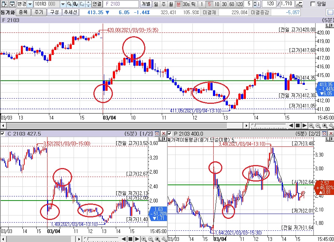Image resolution: width=334 pixels, height=242 pixels.
Task: Maximize the P 2103 400.0 chart pane
Action: (324, 133)
